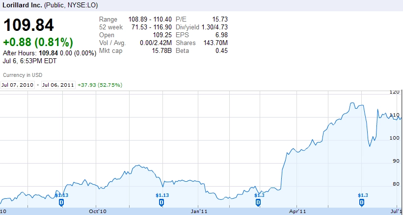Click the $1.13 dividend marker before Jan'11
This screenshot has height=215, width=403.
(x=161, y=203)
